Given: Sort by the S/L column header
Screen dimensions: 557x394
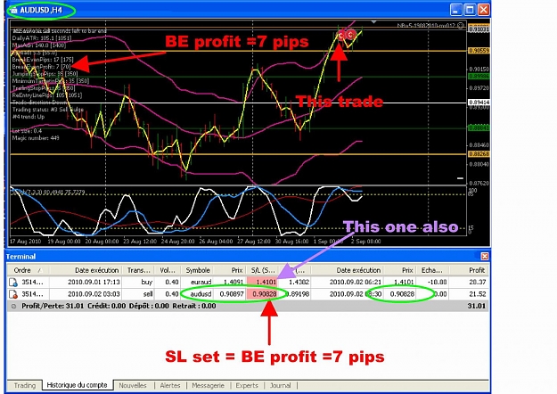Looking at the screenshot, I should [262, 270].
